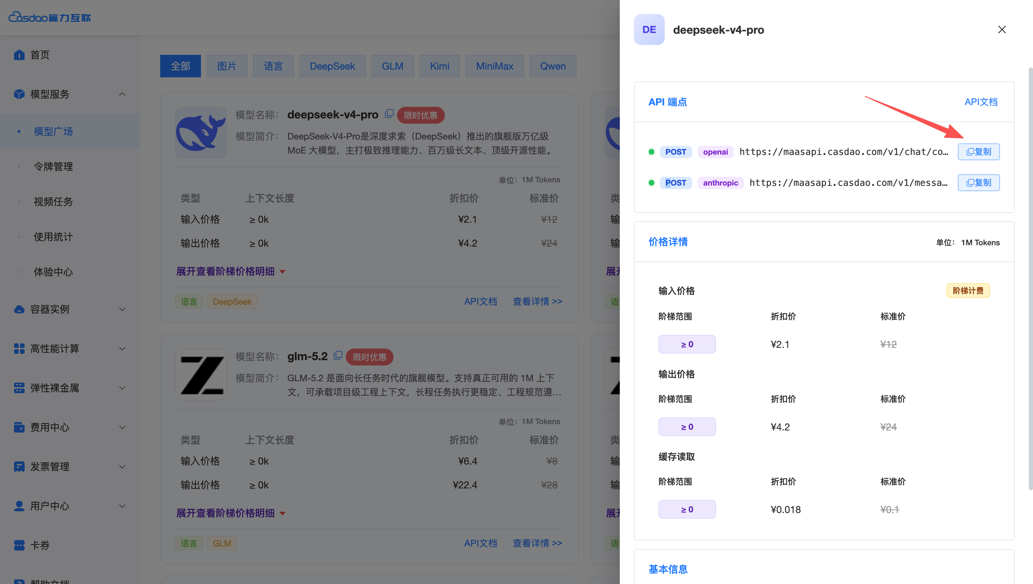Open 视频任务 in the sidebar
The height and width of the screenshot is (584, 1033).
70,201
